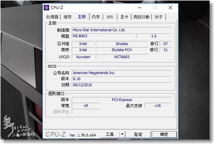Expand the 工具 dropdown arrow
214x144 pixels.
(122, 134)
